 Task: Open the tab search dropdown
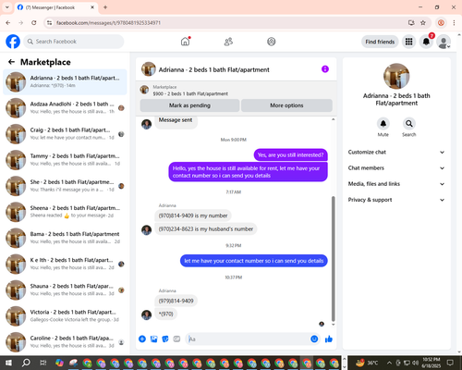(x=6, y=7)
